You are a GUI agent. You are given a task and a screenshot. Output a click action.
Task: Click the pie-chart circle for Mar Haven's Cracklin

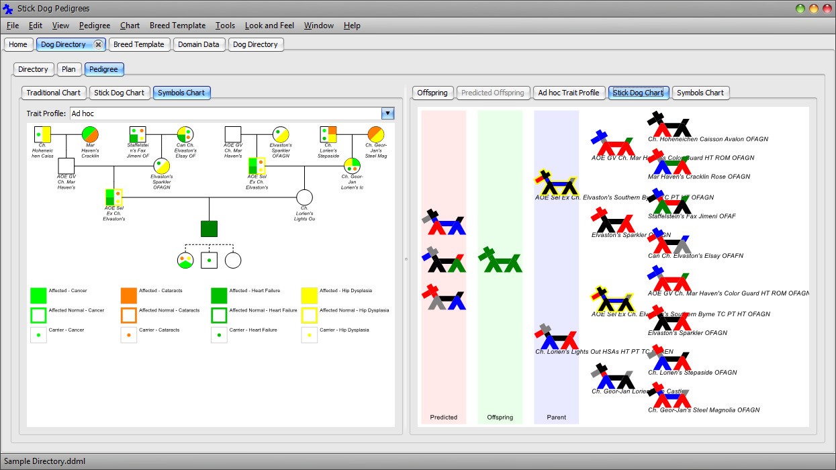[91, 133]
